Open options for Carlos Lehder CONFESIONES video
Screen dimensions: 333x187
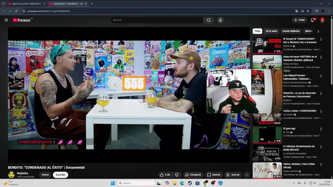[321, 111]
